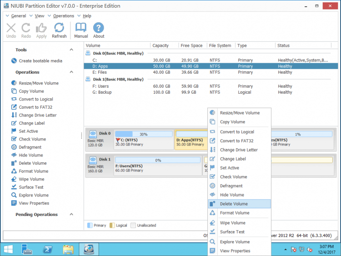Click sidebar Convert to FAT32 icon
This screenshot has height=256, width=341.
click(x=14, y=107)
